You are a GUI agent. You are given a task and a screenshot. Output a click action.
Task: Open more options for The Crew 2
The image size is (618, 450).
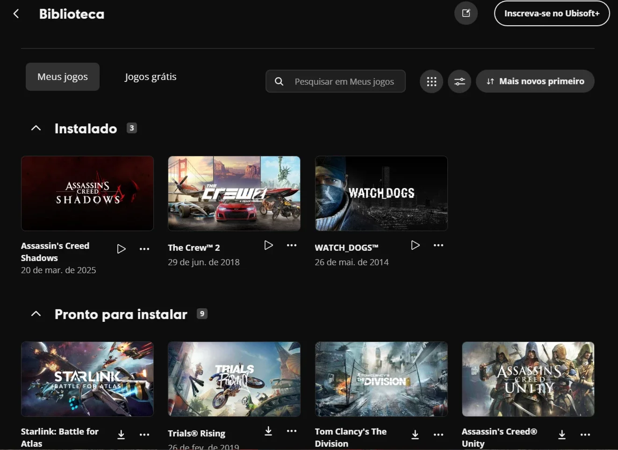click(292, 245)
